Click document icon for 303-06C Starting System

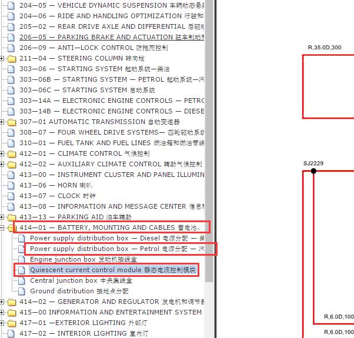point(11,91)
